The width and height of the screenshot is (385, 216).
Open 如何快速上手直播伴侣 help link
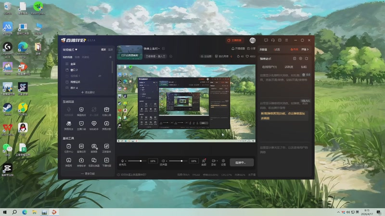pos(131,175)
